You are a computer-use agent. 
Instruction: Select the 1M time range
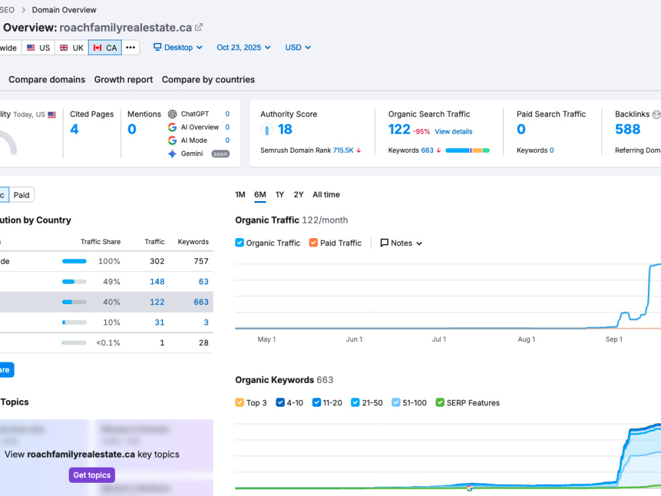(x=241, y=194)
